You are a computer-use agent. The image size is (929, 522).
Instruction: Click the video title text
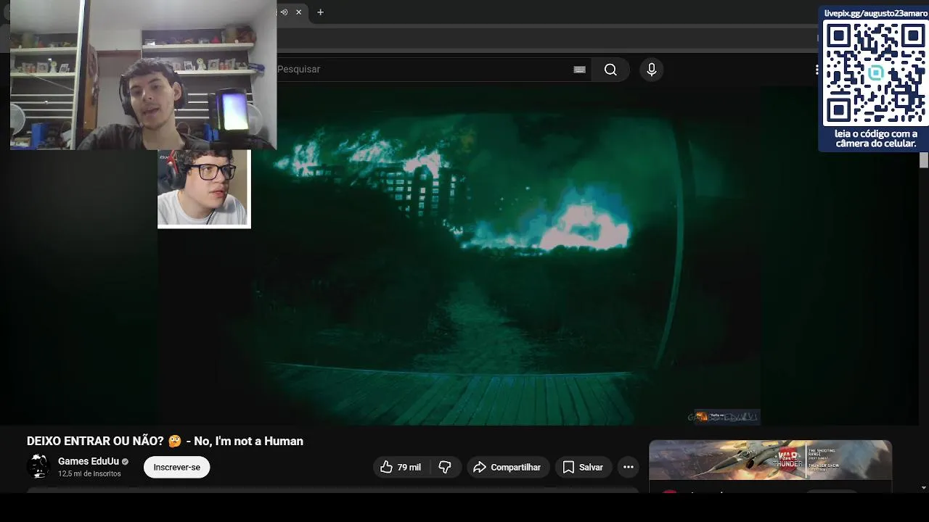(x=165, y=441)
